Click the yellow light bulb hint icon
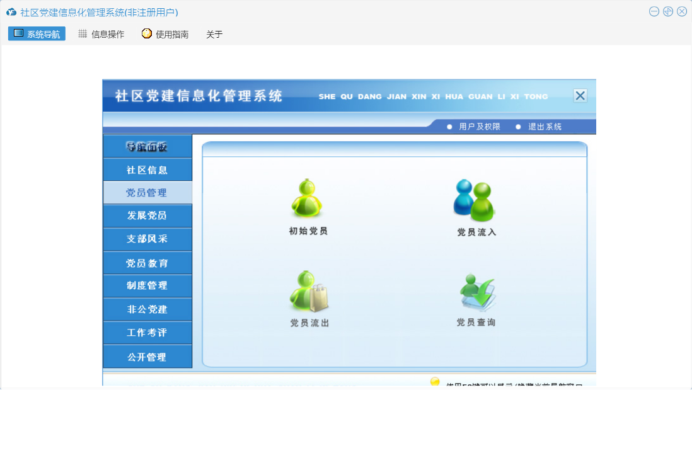The image size is (692, 453). pos(435,381)
